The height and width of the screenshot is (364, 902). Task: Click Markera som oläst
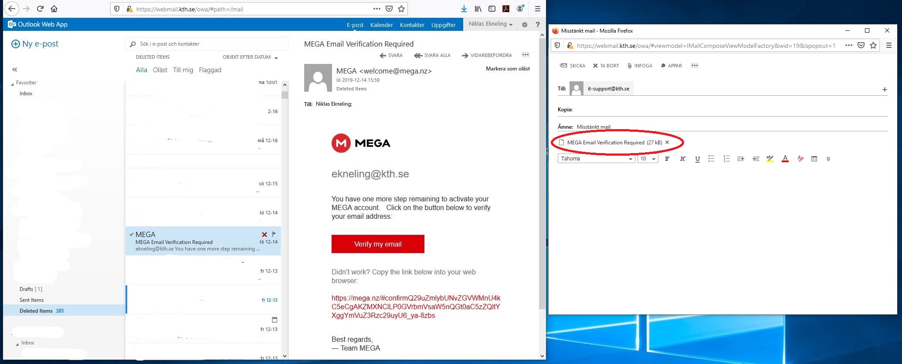coord(508,69)
